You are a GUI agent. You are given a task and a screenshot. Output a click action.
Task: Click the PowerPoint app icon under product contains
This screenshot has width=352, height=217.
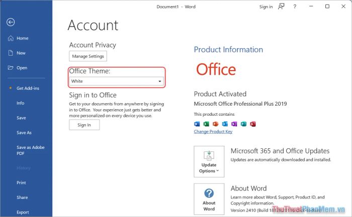216,124
